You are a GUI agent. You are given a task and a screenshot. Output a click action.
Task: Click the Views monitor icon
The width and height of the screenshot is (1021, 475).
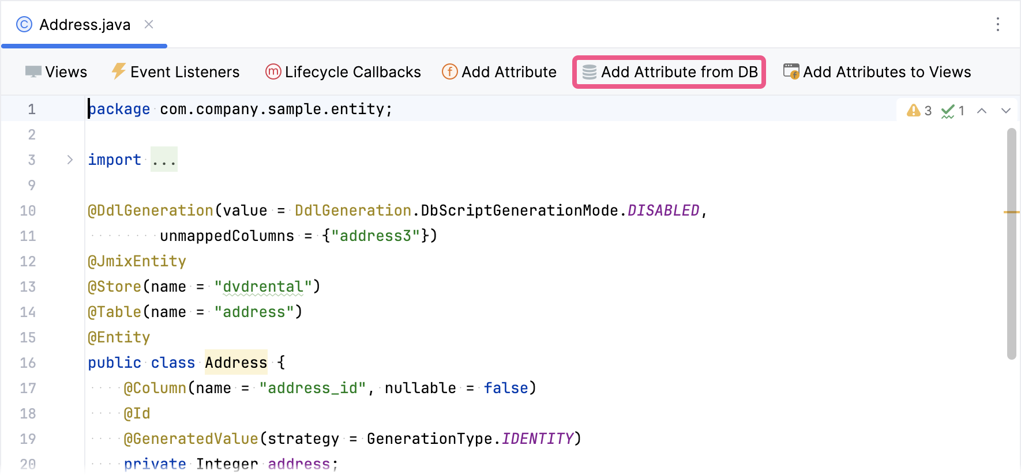[33, 72]
